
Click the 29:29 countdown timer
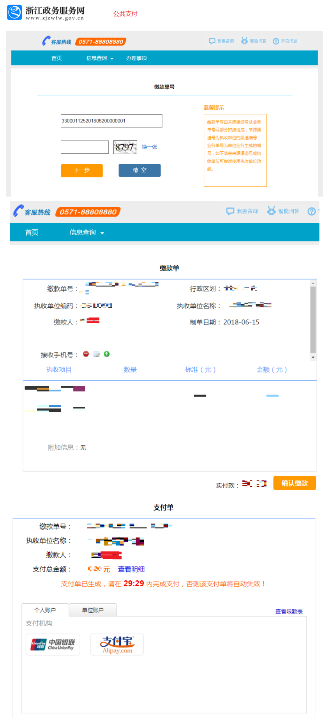(x=134, y=583)
